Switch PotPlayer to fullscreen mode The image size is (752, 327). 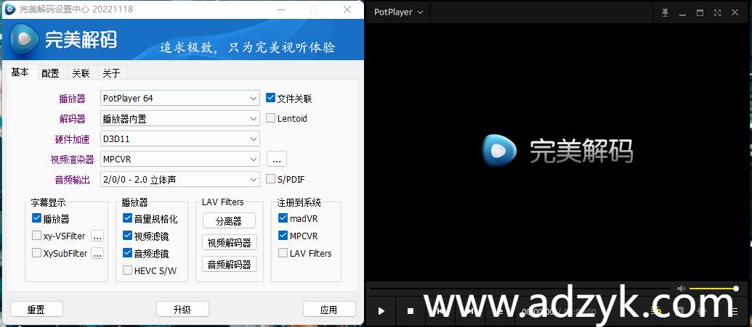pyautogui.click(x=717, y=12)
